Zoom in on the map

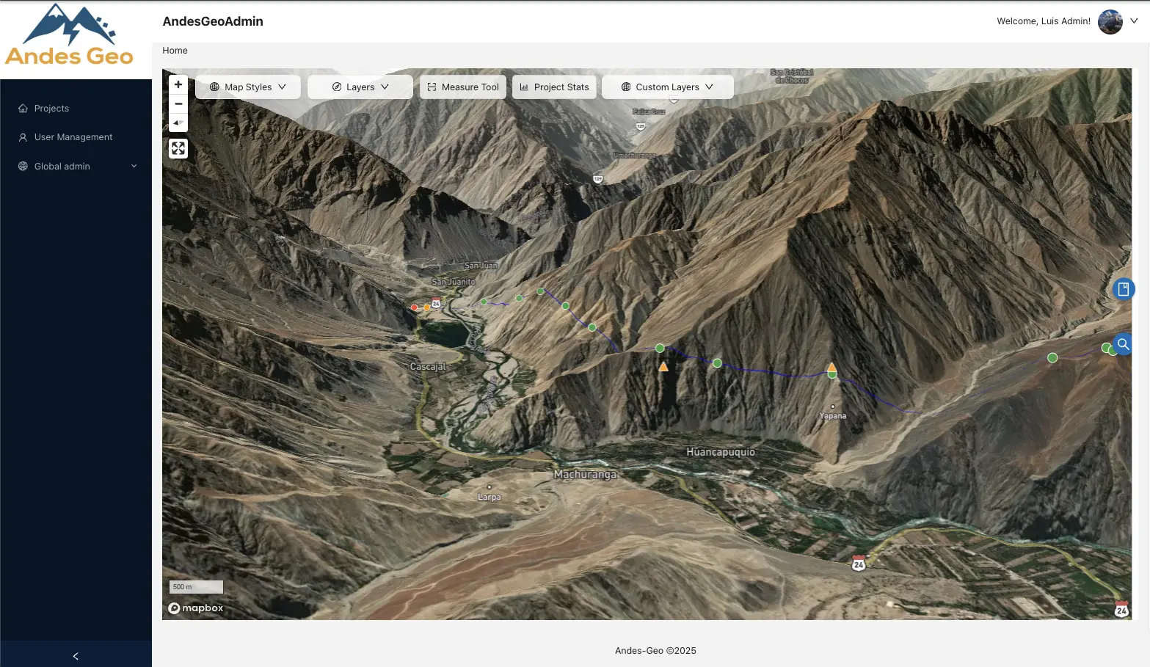click(x=178, y=85)
